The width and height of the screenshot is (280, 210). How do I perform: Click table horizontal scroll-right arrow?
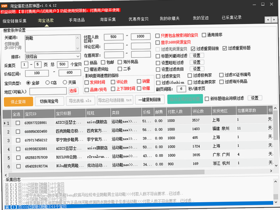271,171
